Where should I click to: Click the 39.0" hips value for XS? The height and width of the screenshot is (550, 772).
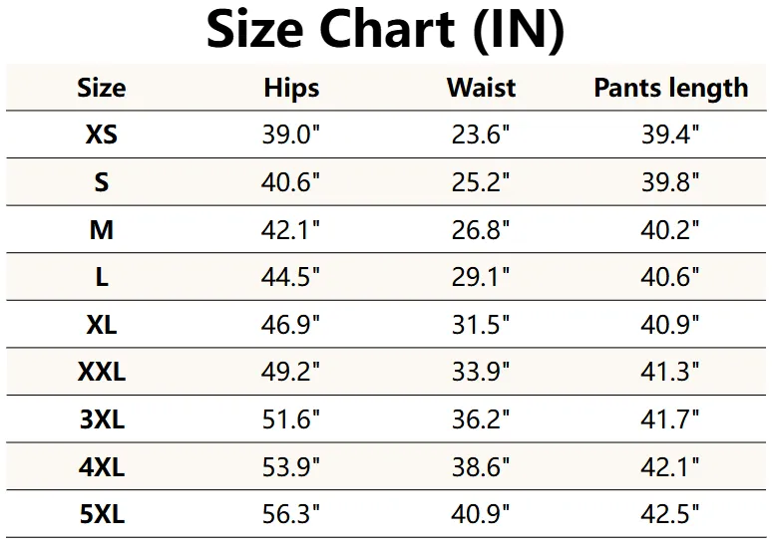[x=291, y=135]
